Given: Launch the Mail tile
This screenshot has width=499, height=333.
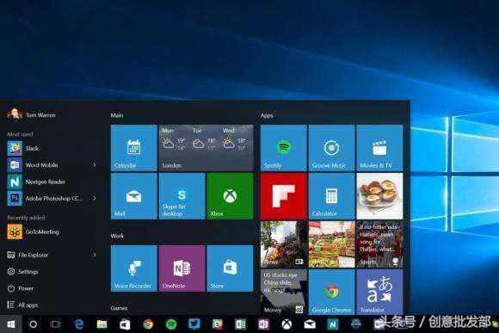Looking at the screenshot, I should point(134,196).
